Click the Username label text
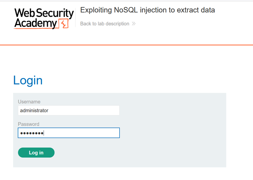253x180 pixels. tap(29, 102)
